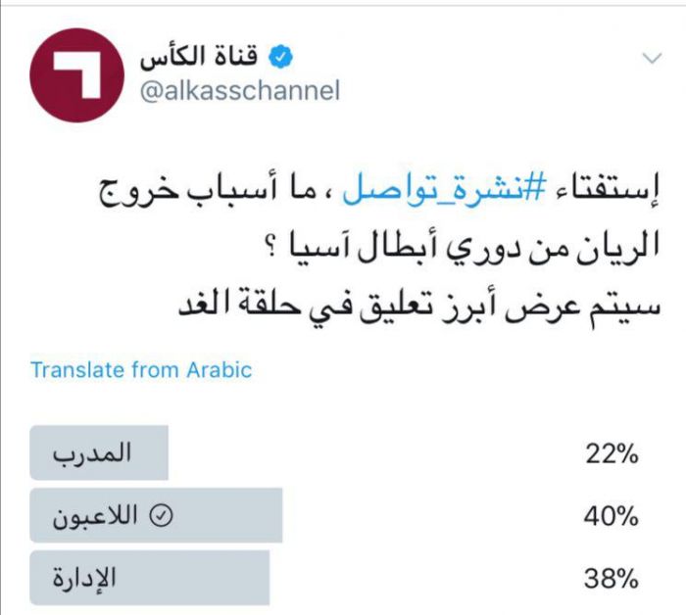This screenshot has width=686, height=615.
Task: Click the 38% poll result
Action: click(611, 577)
